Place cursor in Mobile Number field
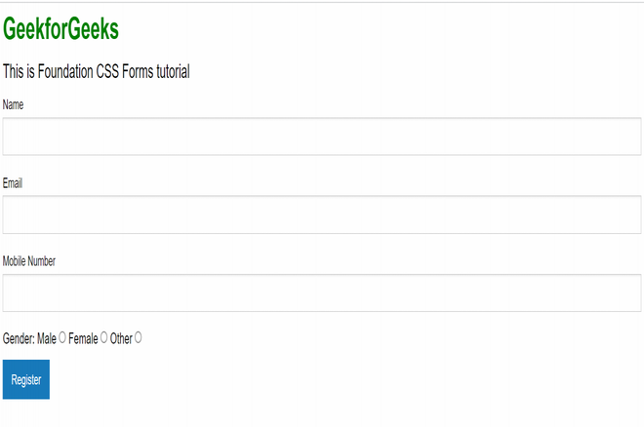Image resolution: width=644 pixels, height=427 pixels. point(321,292)
